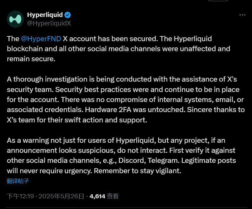
Task: Click 'remain secure.' line of text
Action: [31, 59]
